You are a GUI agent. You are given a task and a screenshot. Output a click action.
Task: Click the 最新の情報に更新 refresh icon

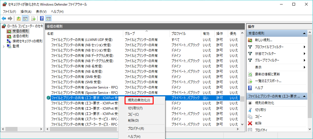[250, 74]
